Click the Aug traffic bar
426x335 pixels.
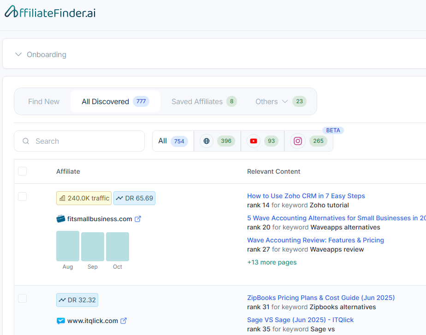68,246
